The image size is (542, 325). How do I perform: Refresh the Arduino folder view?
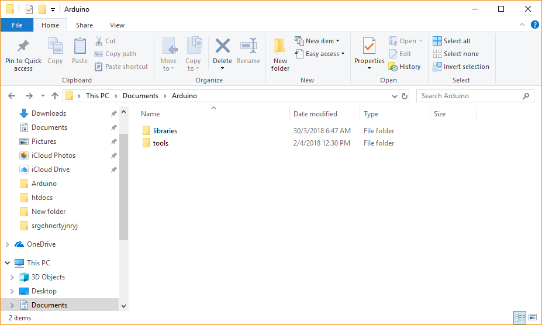(x=405, y=96)
